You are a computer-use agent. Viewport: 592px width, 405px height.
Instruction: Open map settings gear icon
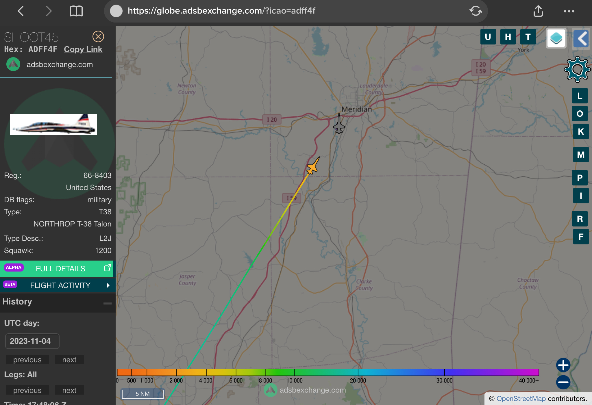point(577,69)
